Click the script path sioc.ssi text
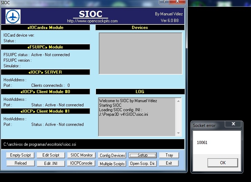Image resolution: width=251 pixels, height=182 pixels. click(40, 144)
